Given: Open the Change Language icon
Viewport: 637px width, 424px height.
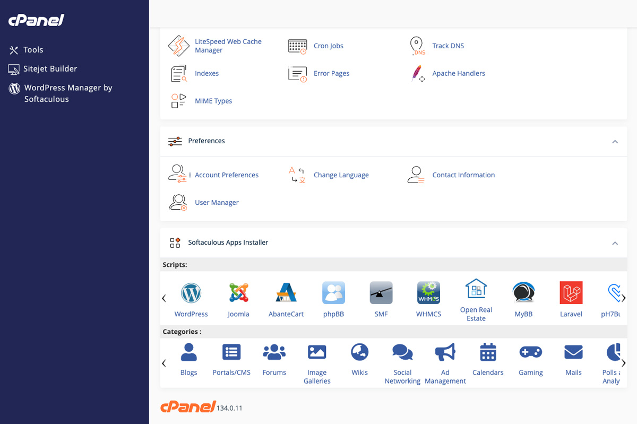Looking at the screenshot, I should 297,175.
